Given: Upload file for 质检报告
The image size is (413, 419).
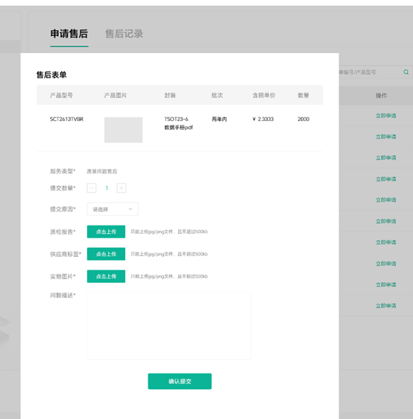Looking at the screenshot, I should point(106,232).
